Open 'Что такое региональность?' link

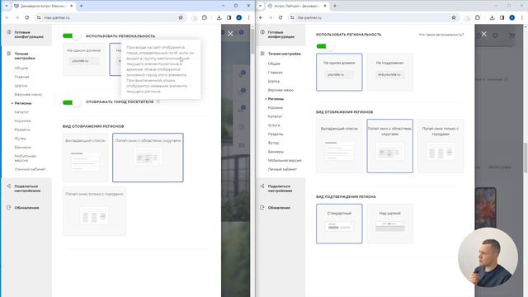tap(441, 35)
